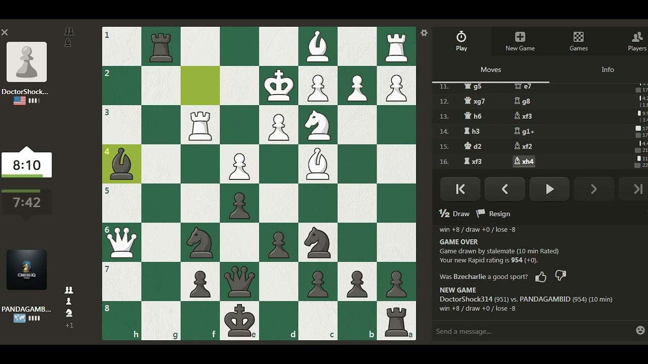The image size is (648, 364).
Task: Click the white bishop on c1
Action: pyautogui.click(x=318, y=47)
